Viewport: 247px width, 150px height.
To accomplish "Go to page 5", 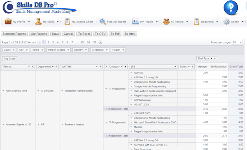I will (x=63, y=42).
